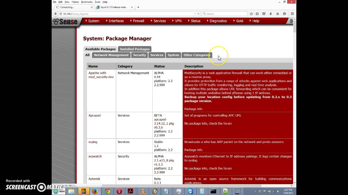The width and height of the screenshot is (348, 195).
Task: Filter packages by Security category
Action: pos(139,55)
